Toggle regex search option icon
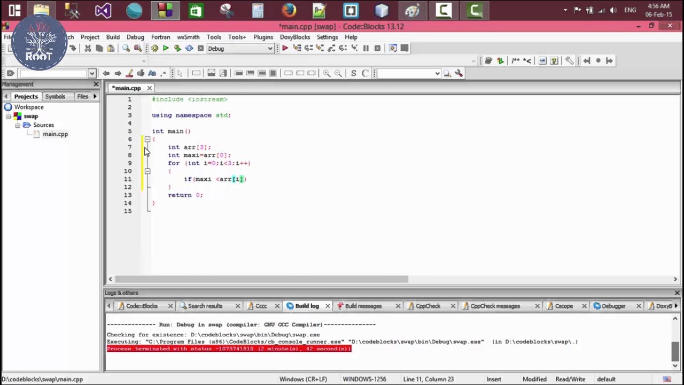Image resolution: width=684 pixels, height=385 pixels. [164, 73]
